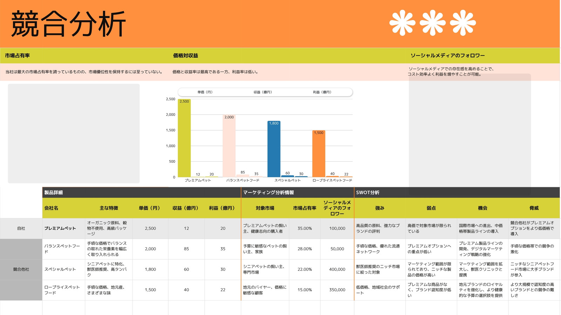Select the 28.00% market share cell
This screenshot has width=561, height=315.
point(305,249)
